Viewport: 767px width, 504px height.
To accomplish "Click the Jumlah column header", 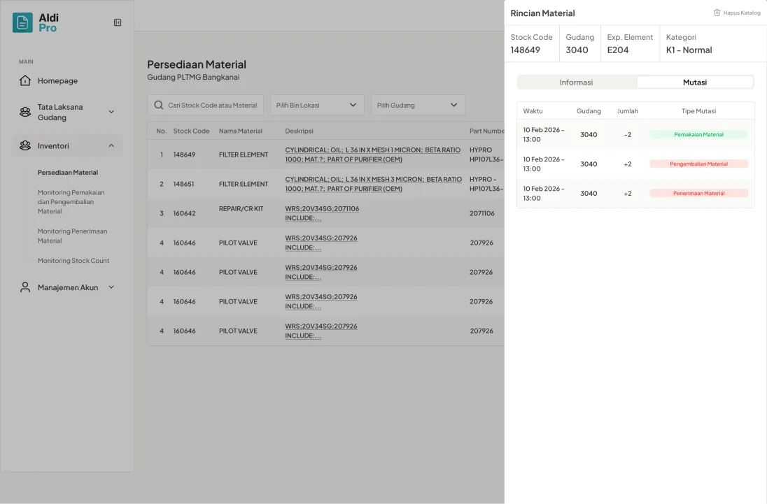I will (x=628, y=111).
